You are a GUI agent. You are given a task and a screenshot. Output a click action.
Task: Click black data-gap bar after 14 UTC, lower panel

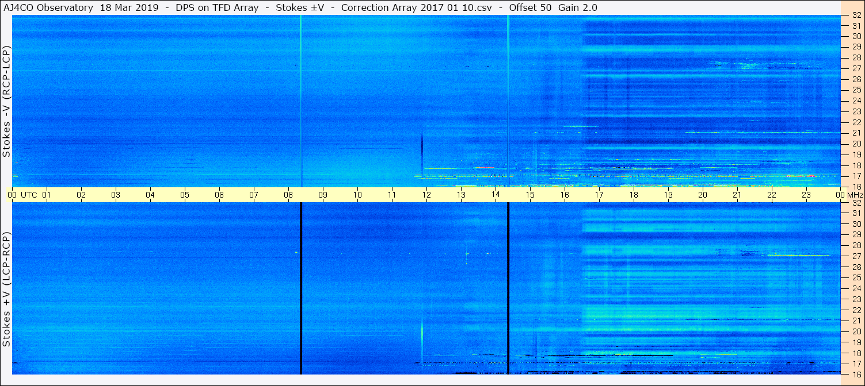pos(508,288)
